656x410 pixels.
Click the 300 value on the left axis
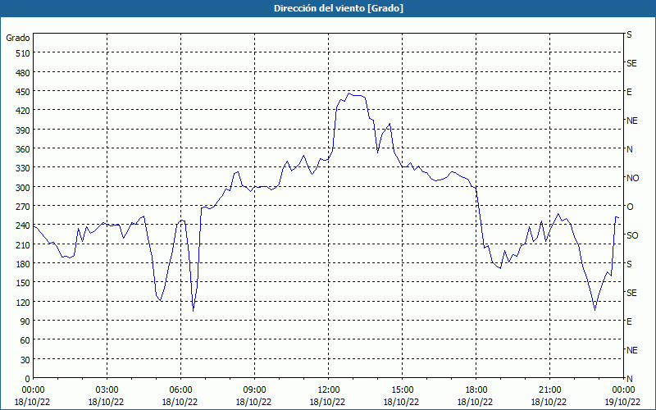tap(24, 188)
